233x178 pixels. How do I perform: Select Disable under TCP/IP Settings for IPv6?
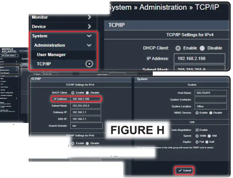coord(87,143)
